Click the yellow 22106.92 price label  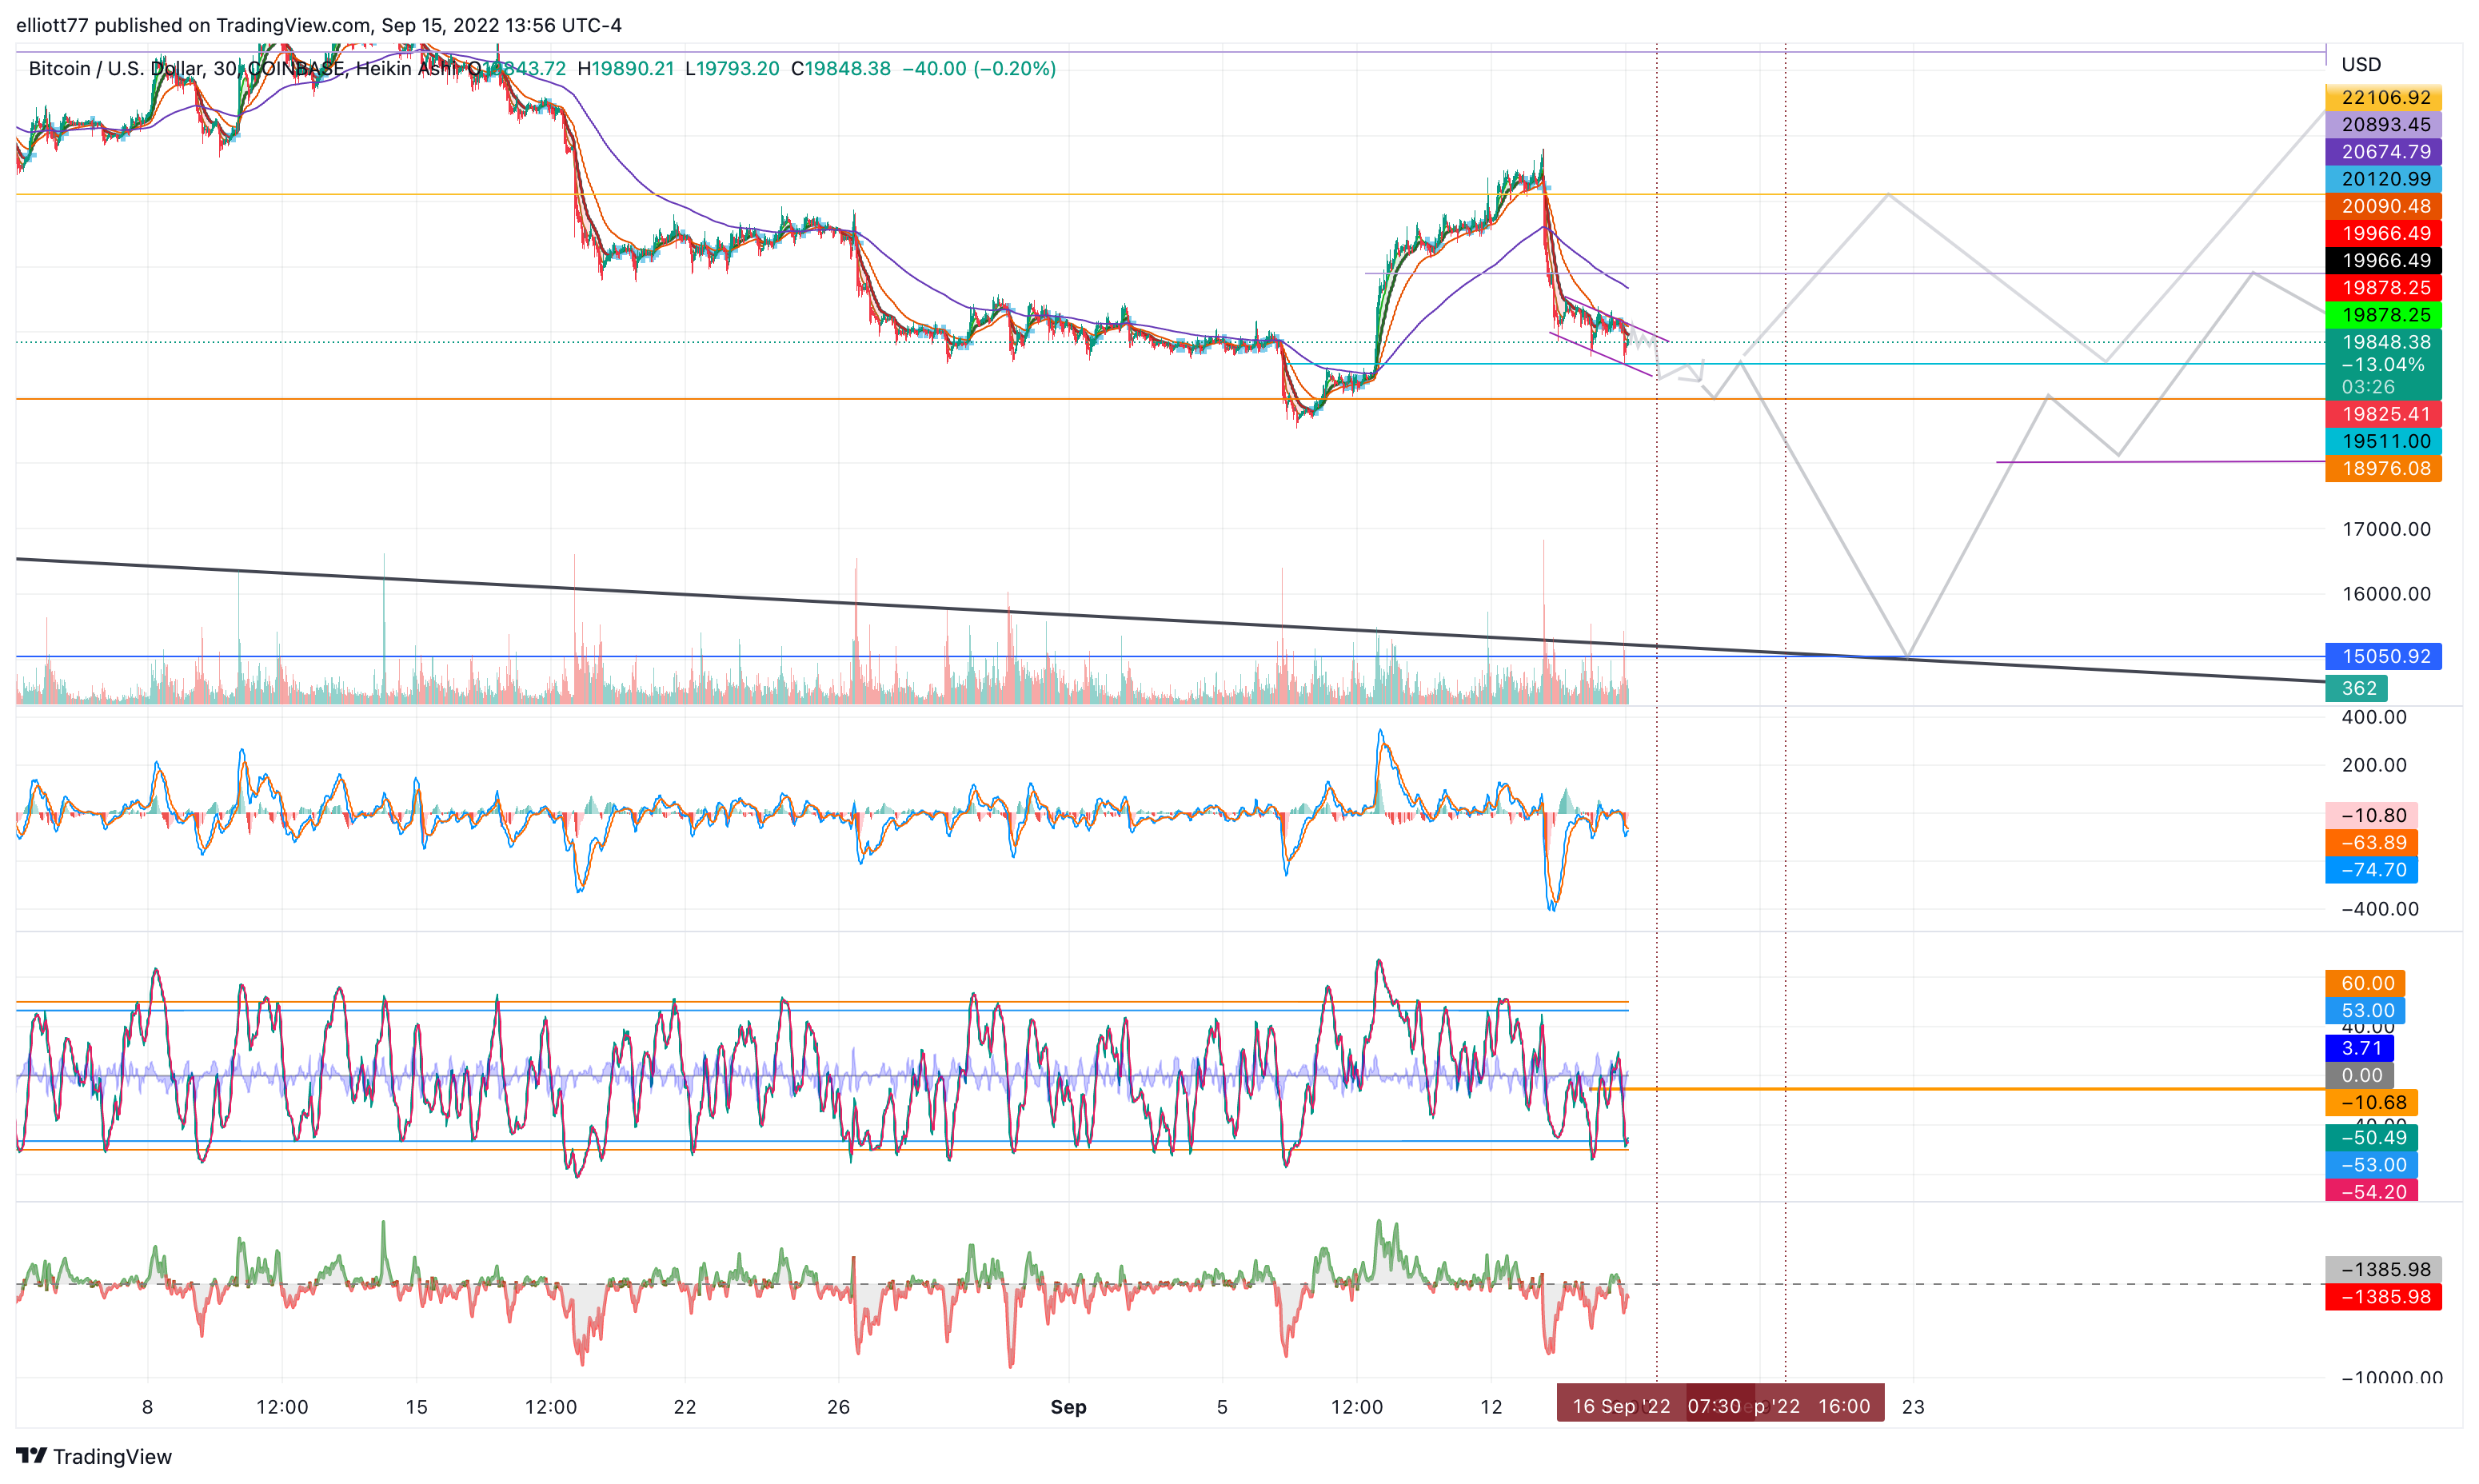(2384, 97)
